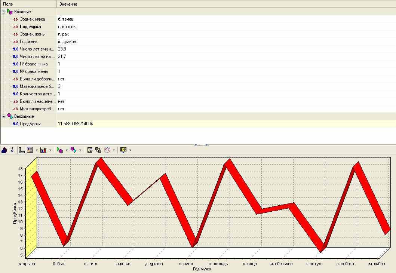This screenshot has width=396, height=273.
Task: Click the Входные group icon
Action: (10, 12)
